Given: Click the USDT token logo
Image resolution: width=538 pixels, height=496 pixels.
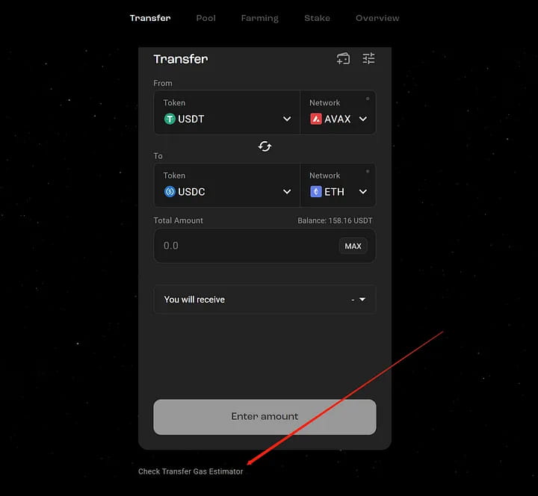Looking at the screenshot, I should click(x=170, y=119).
